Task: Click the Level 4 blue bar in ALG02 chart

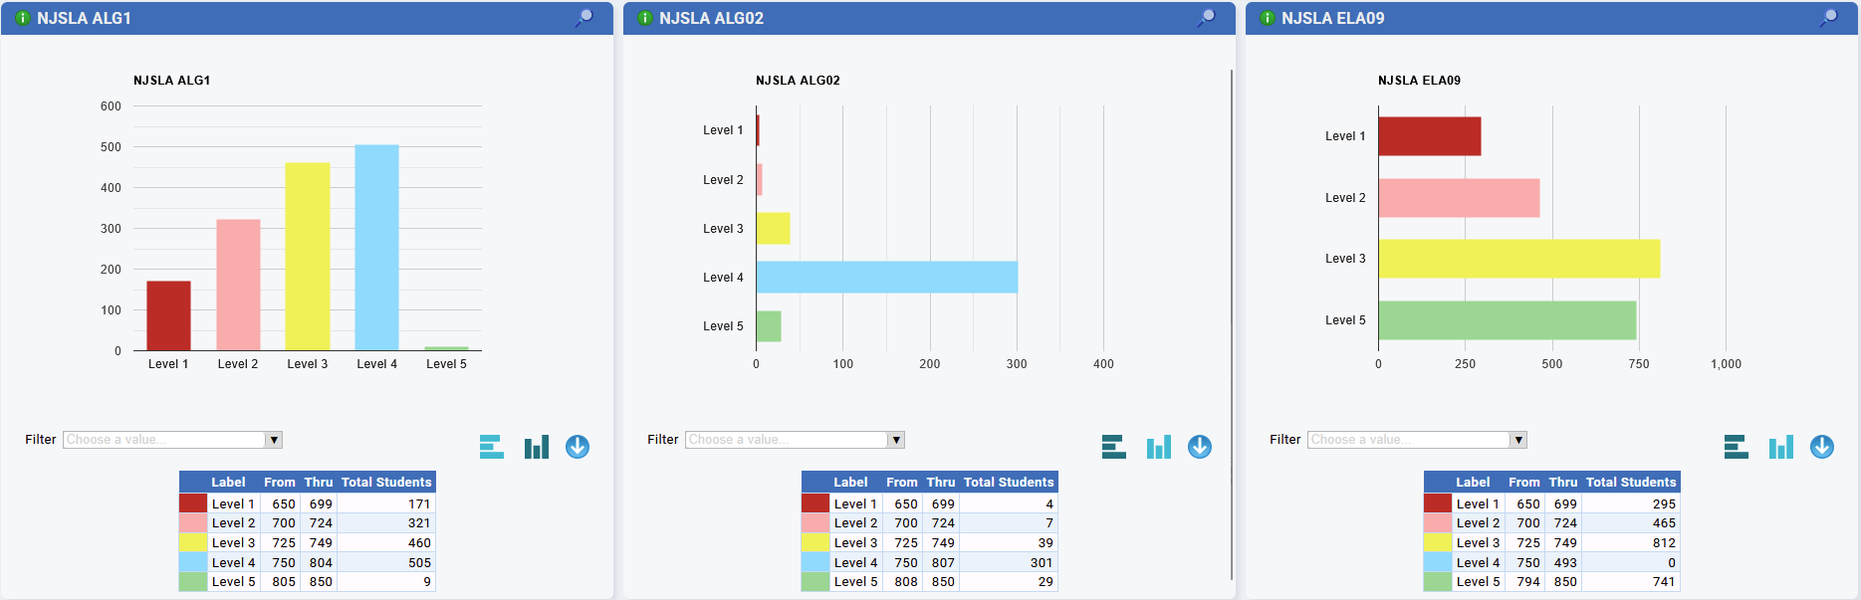Action: coord(887,277)
